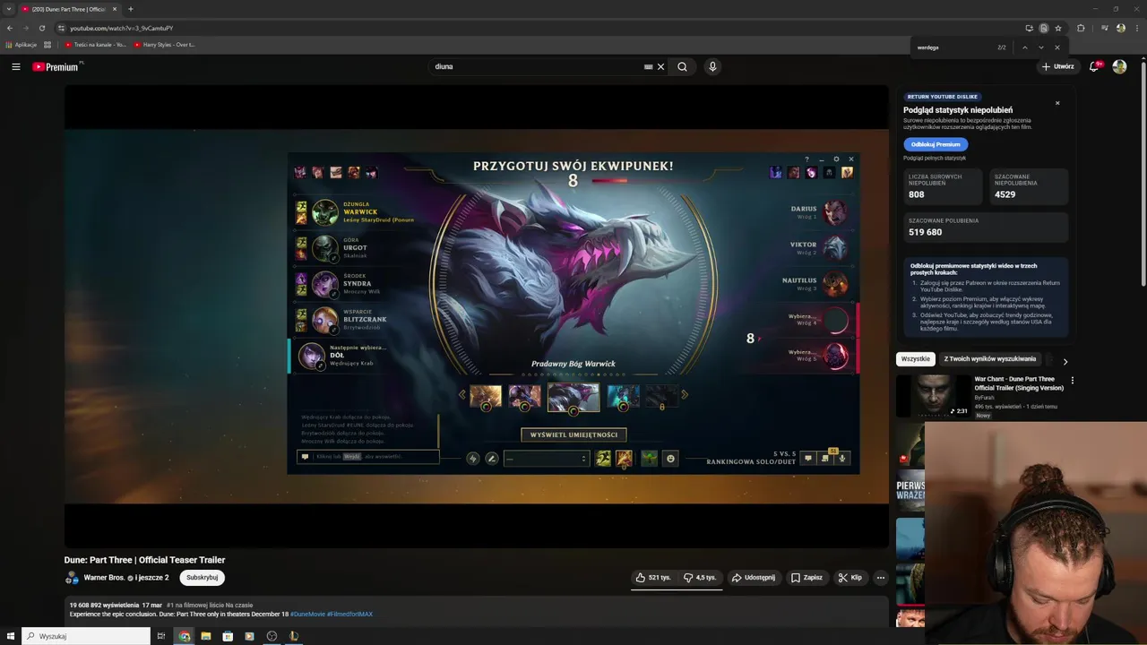The width and height of the screenshot is (1147, 645).
Task: Toggle the voice microphone in League client
Action: tap(842, 459)
